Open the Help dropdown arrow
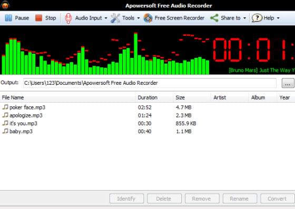The image size is (295, 209). (x=278, y=18)
